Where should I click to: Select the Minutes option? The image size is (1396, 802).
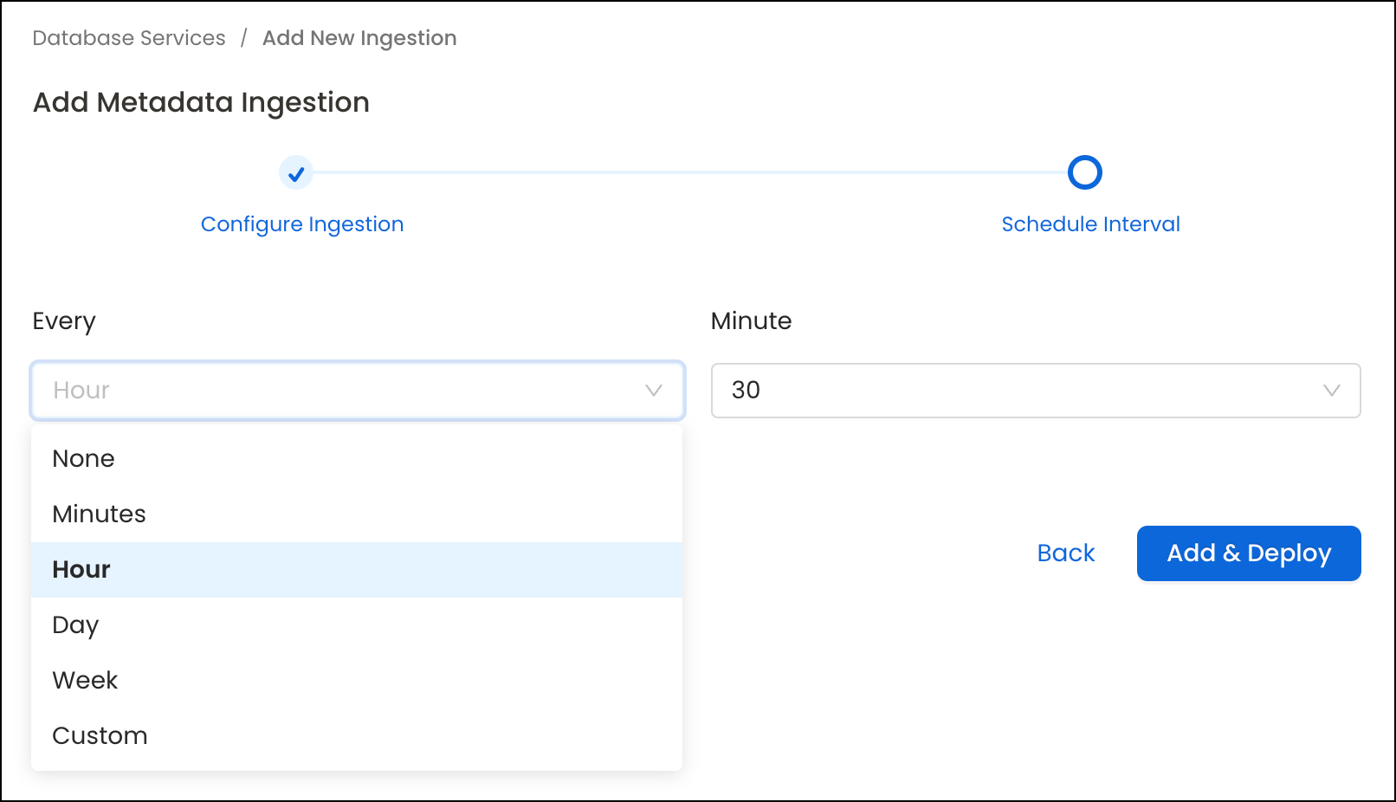[99, 514]
